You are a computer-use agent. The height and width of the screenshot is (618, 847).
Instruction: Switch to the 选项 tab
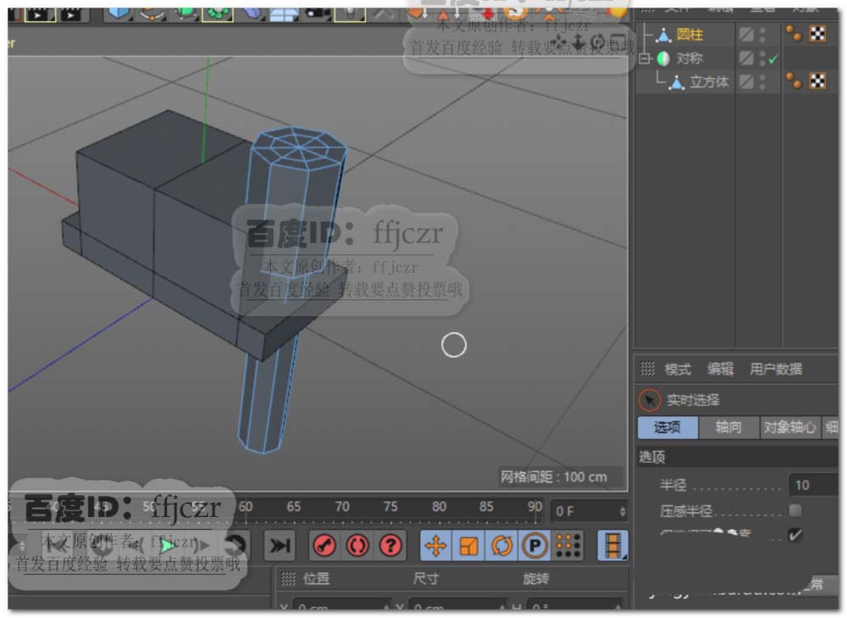(667, 427)
